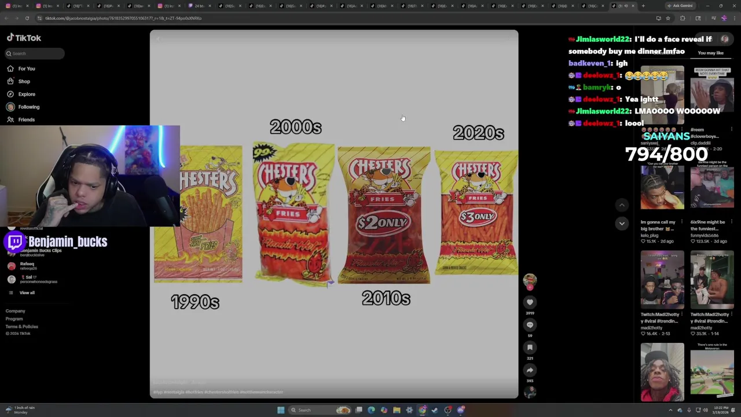Open the Rafeeq account in sidebar
The image size is (741, 417).
pos(23,266)
